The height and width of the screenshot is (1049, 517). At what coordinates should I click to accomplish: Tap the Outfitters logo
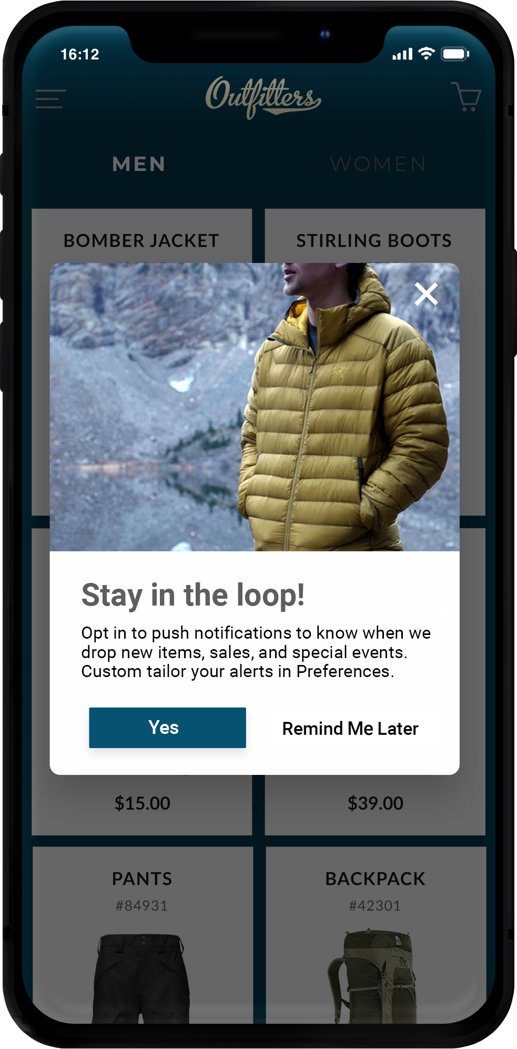[263, 97]
